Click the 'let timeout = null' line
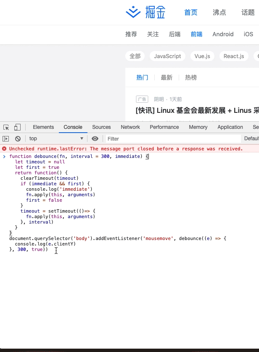Screen dimensions: 259x352 coord(40,162)
